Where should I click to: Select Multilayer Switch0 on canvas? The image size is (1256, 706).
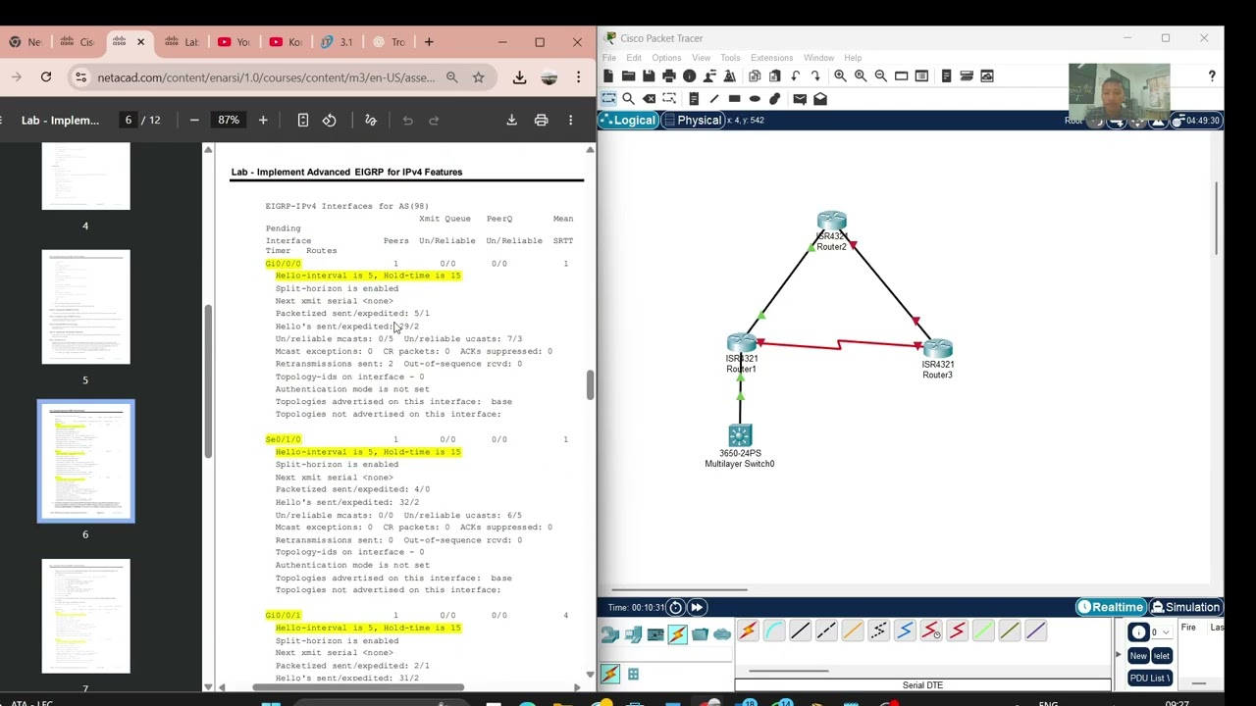[740, 435]
